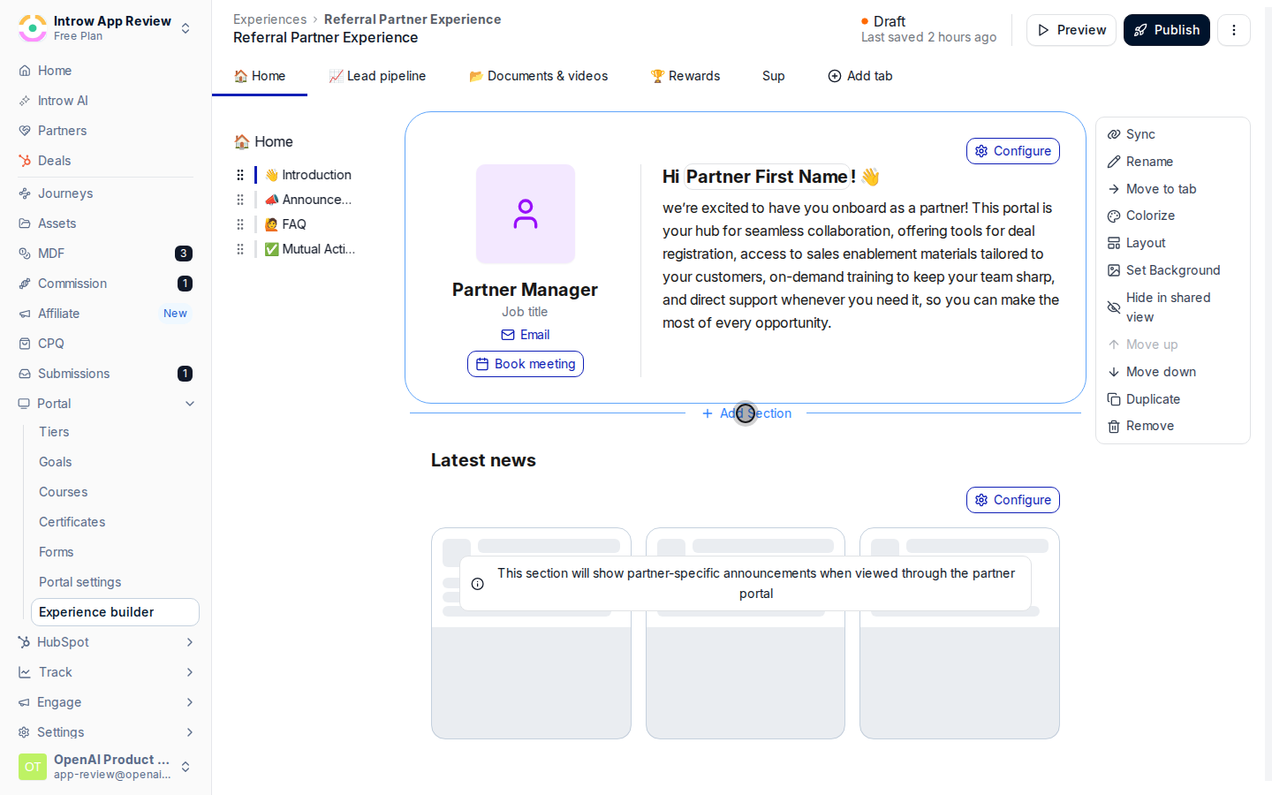
Task: Open Certificates under Portal
Action: pos(72,522)
